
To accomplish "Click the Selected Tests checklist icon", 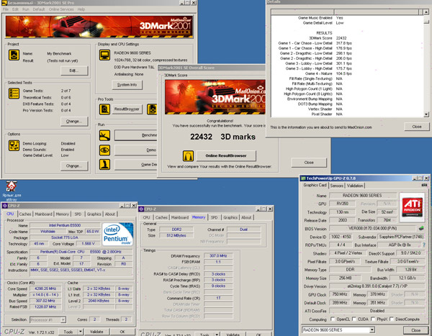I will tap(14, 94).
